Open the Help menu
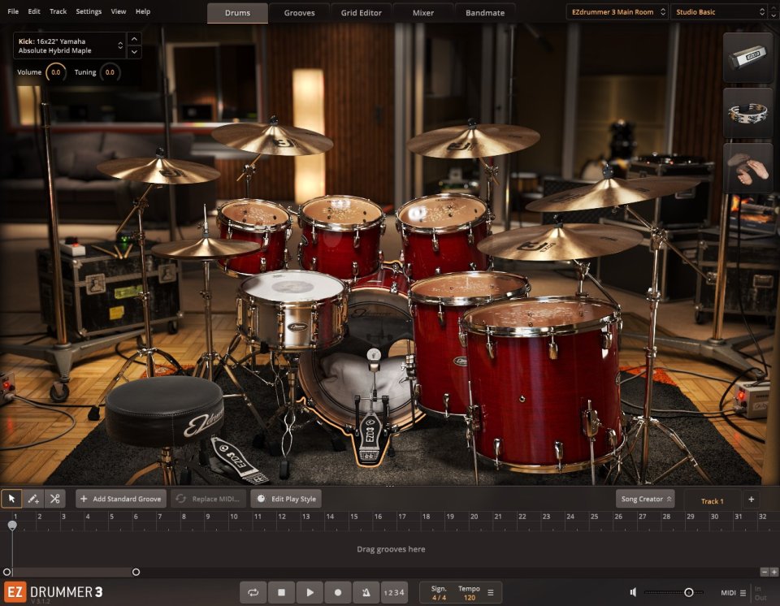Image resolution: width=780 pixels, height=606 pixels. point(143,11)
